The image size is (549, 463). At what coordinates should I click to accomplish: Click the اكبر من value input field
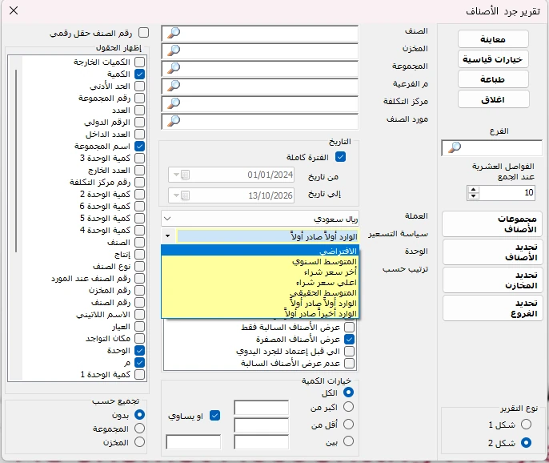point(261,408)
